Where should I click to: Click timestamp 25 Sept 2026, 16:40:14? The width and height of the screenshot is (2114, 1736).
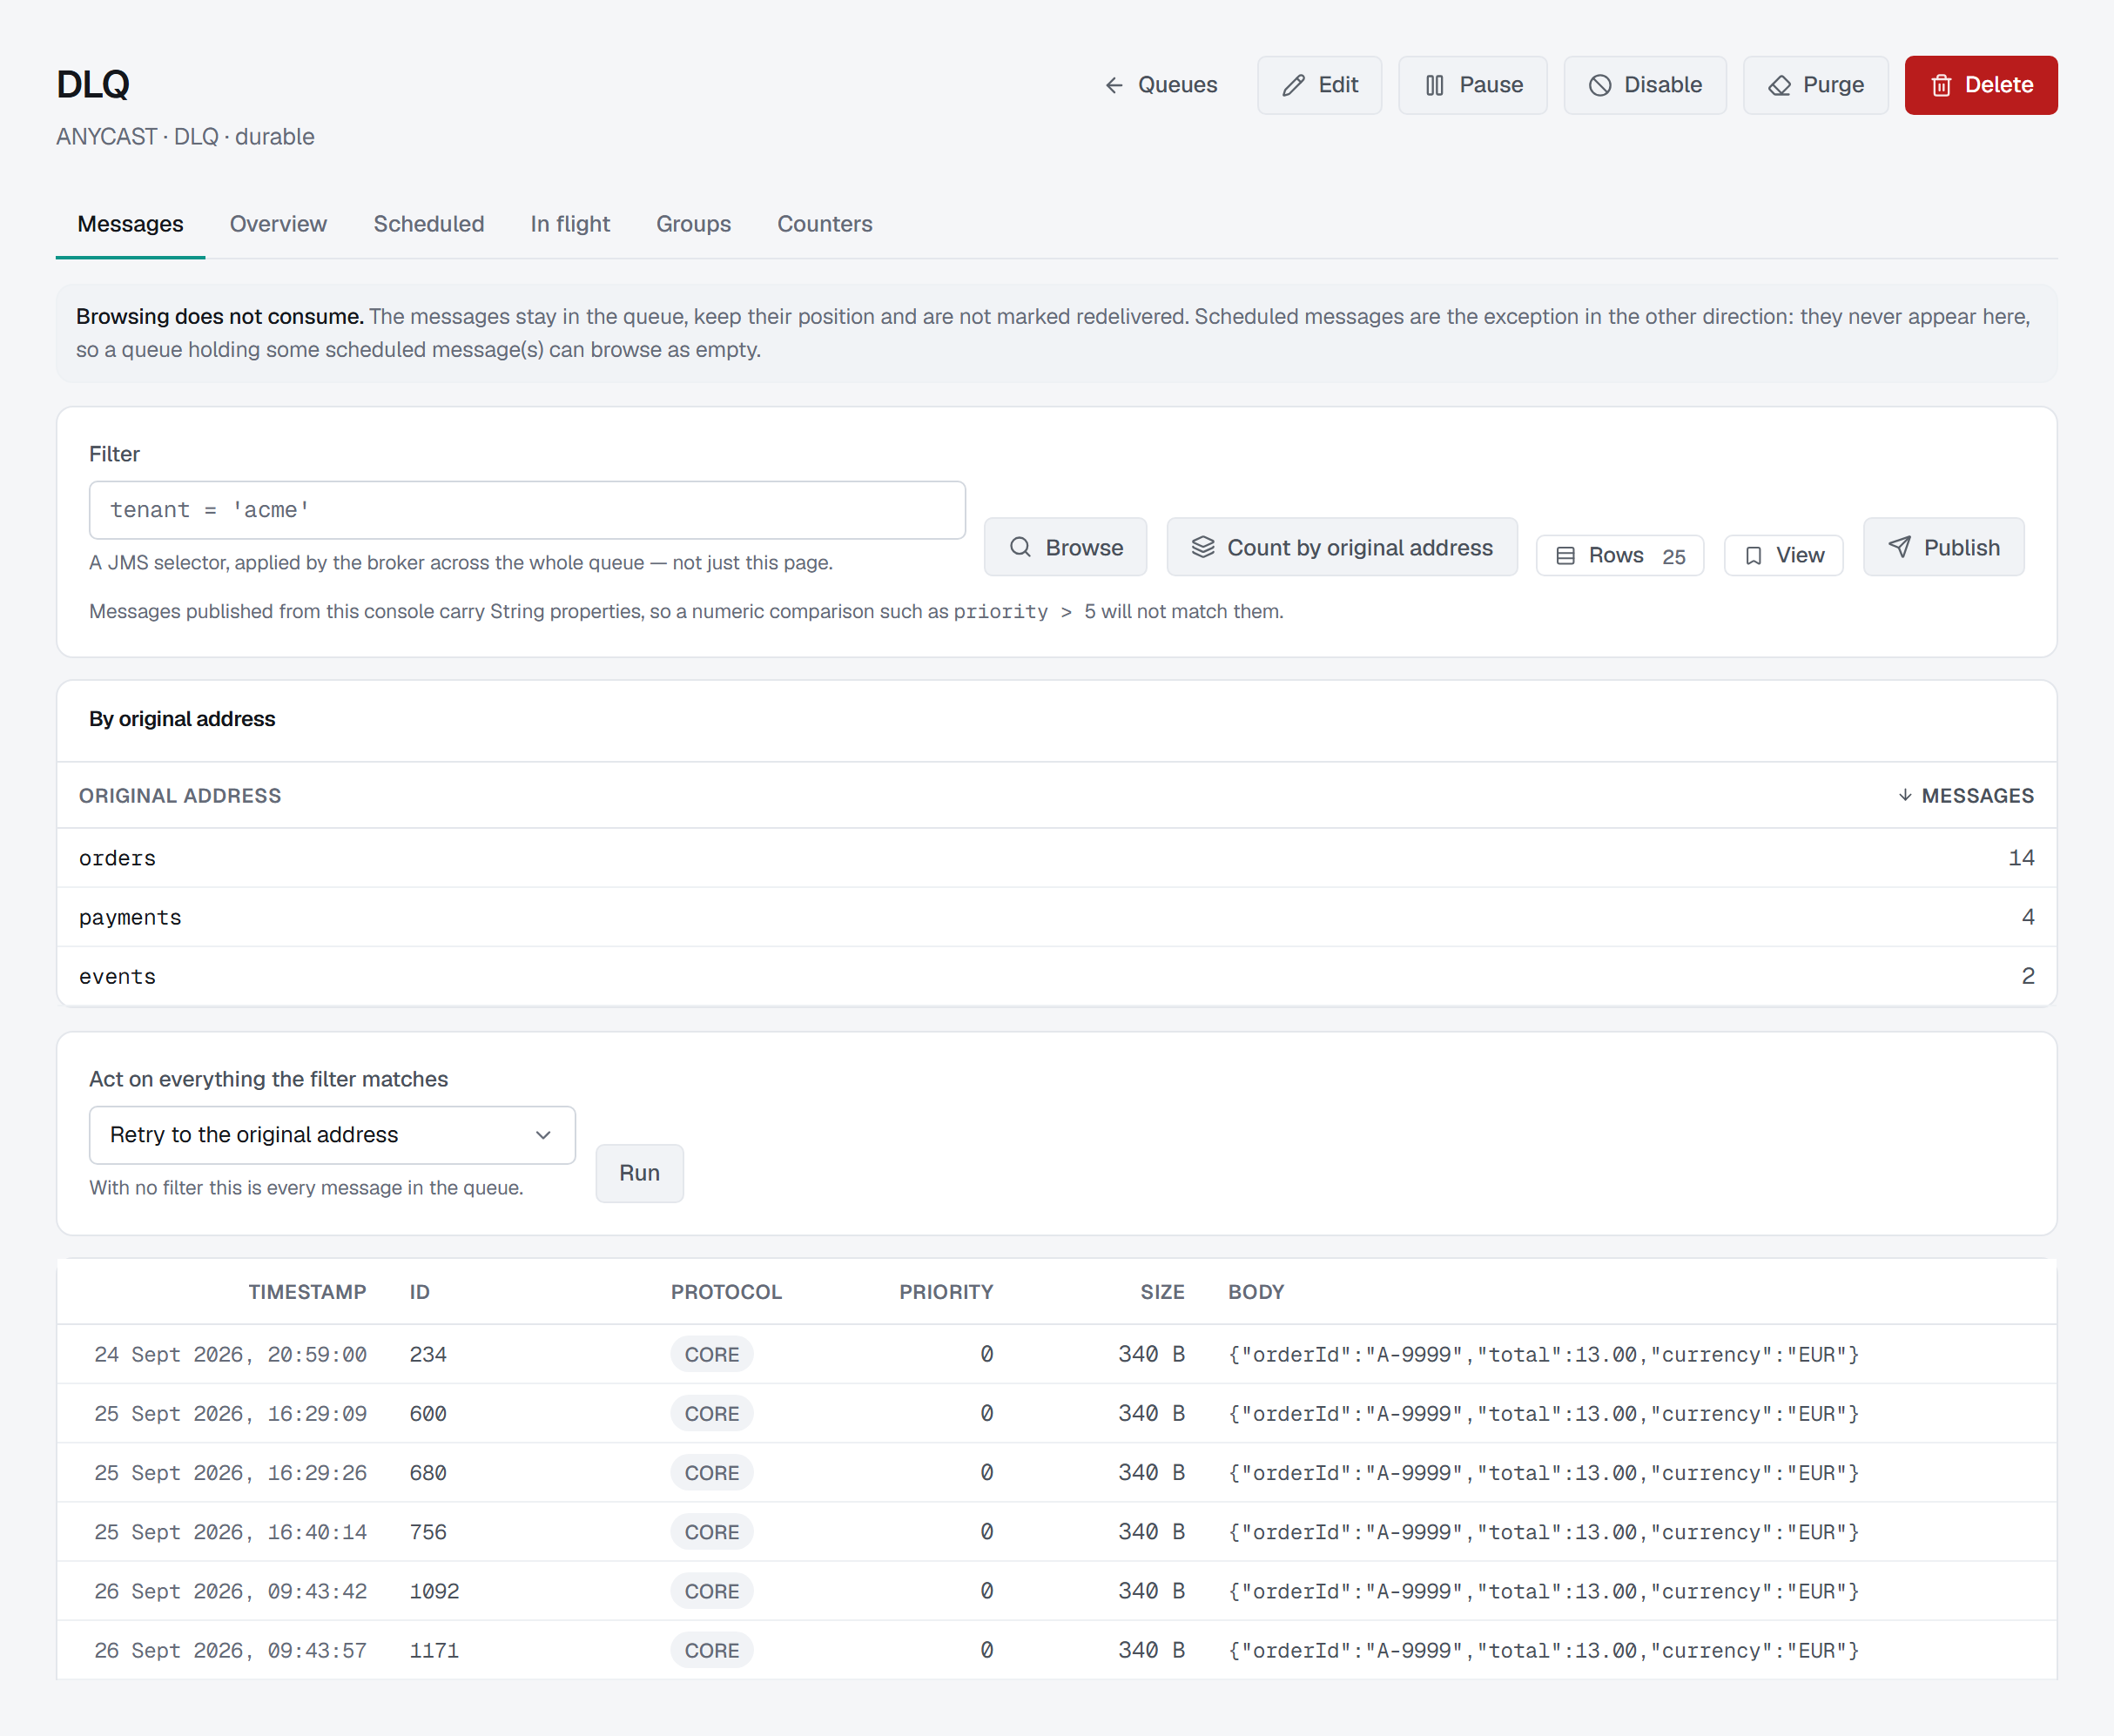[230, 1531]
